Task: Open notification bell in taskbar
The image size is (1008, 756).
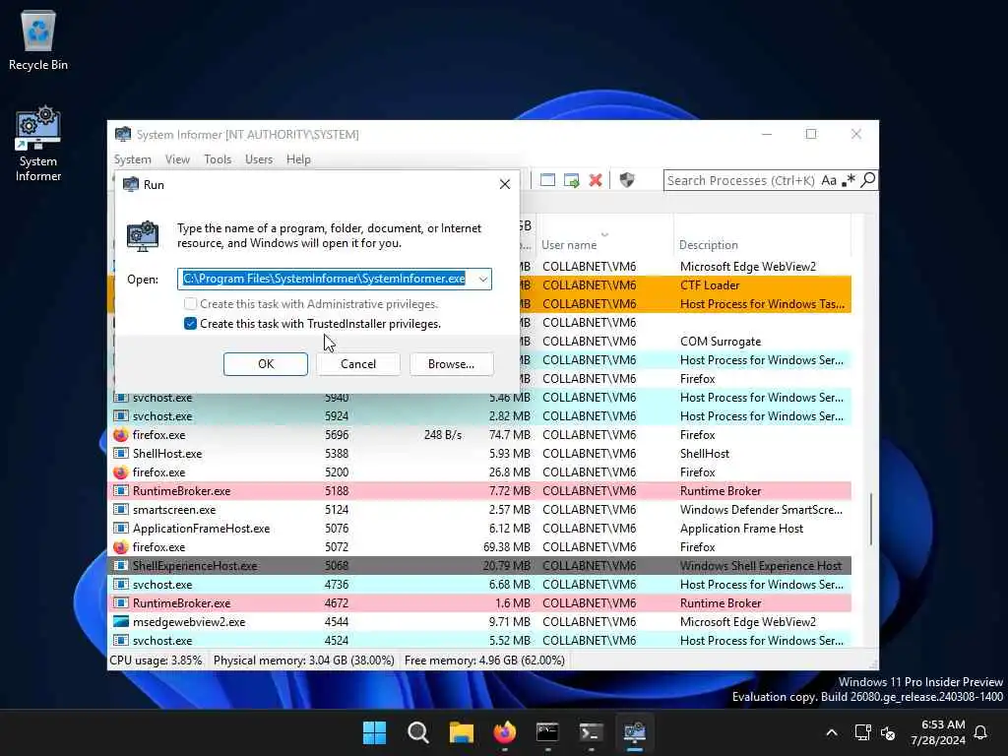Action: pyautogui.click(x=980, y=732)
